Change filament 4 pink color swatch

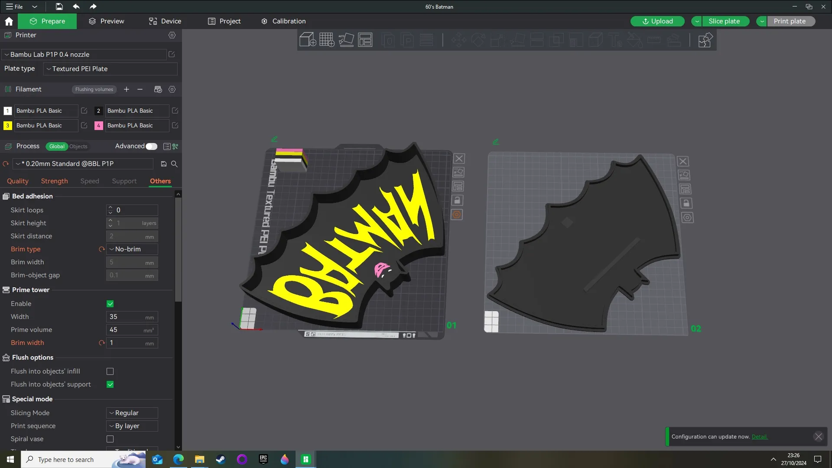pyautogui.click(x=98, y=126)
